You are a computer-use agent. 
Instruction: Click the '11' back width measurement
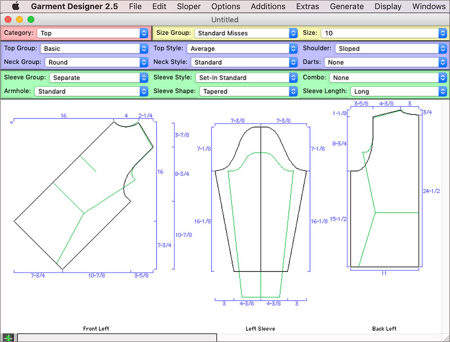tap(384, 273)
